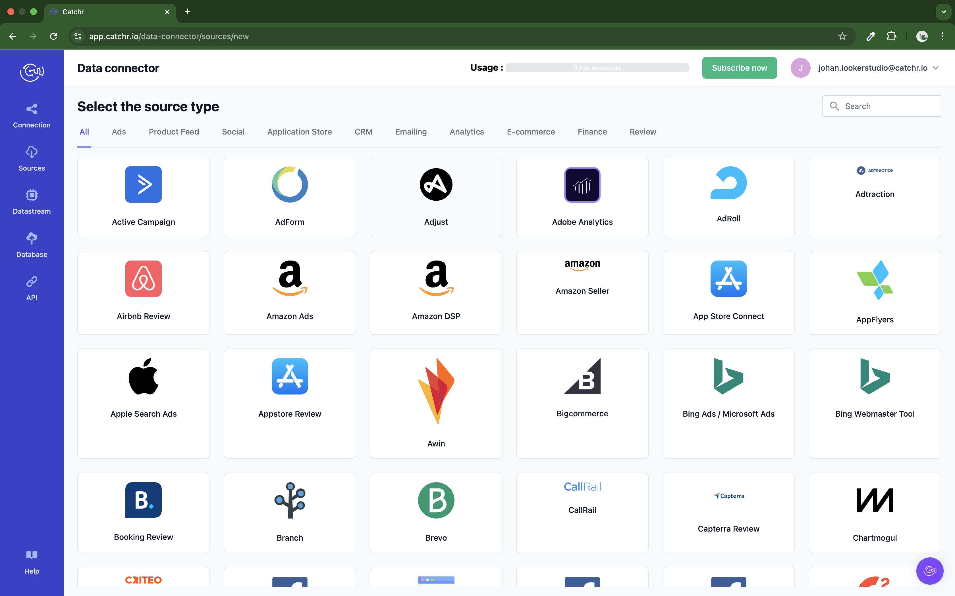Image resolution: width=955 pixels, height=596 pixels.
Task: Open Database in the sidebar
Action: point(32,245)
